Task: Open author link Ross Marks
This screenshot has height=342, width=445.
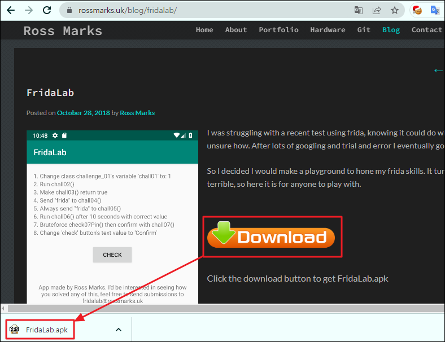Action: pos(137,113)
